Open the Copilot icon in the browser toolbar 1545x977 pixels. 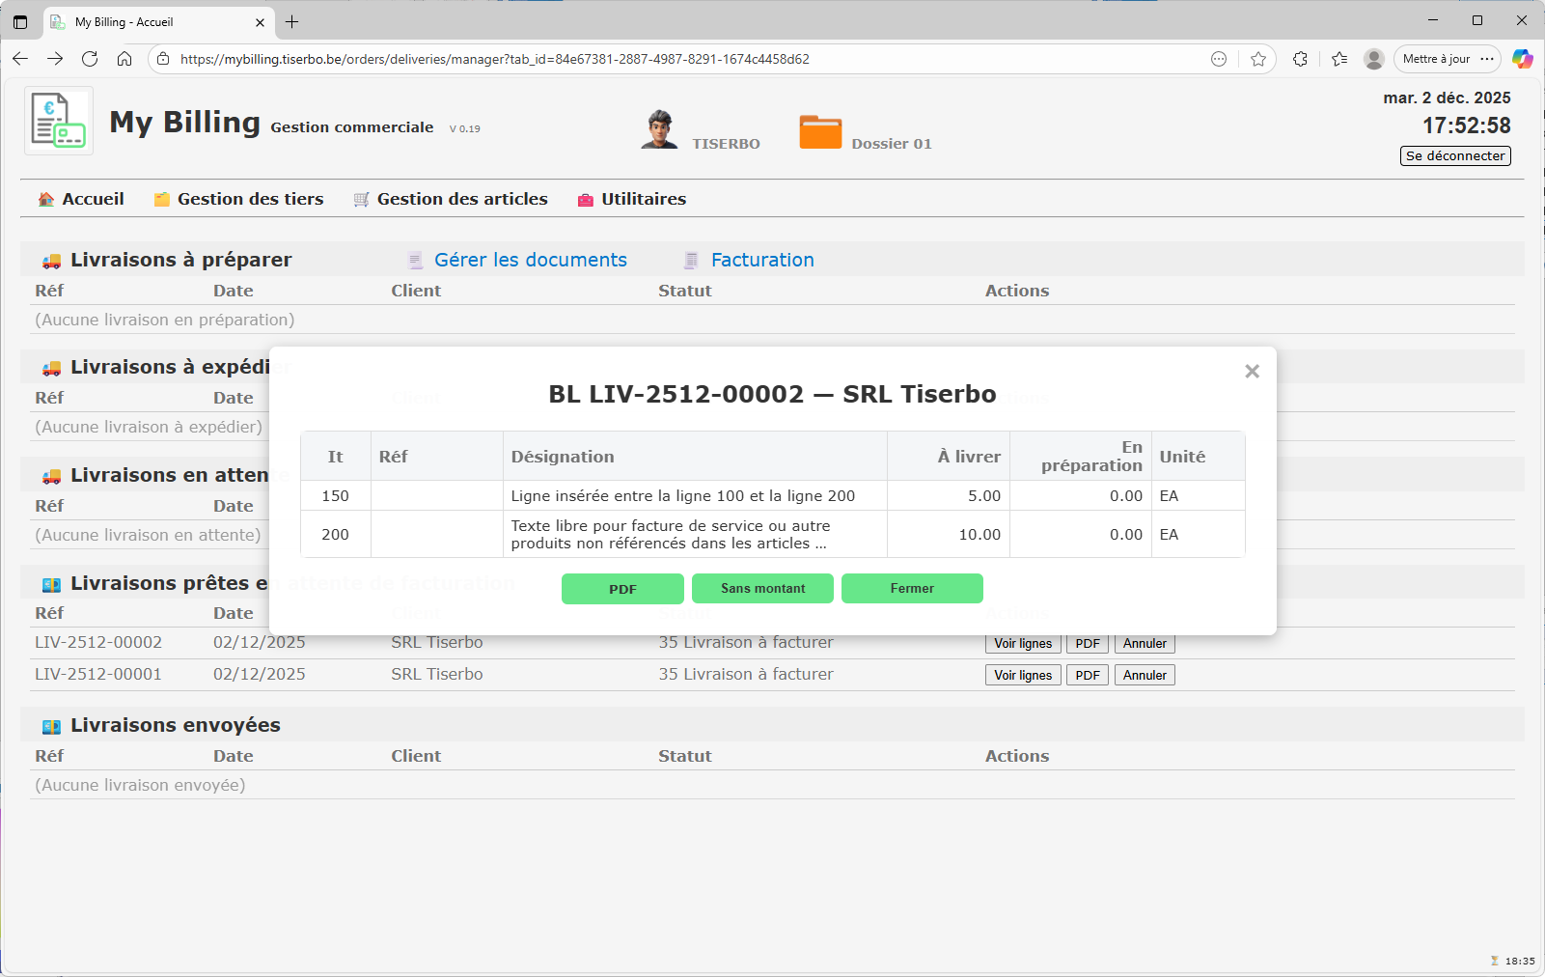[1522, 59]
